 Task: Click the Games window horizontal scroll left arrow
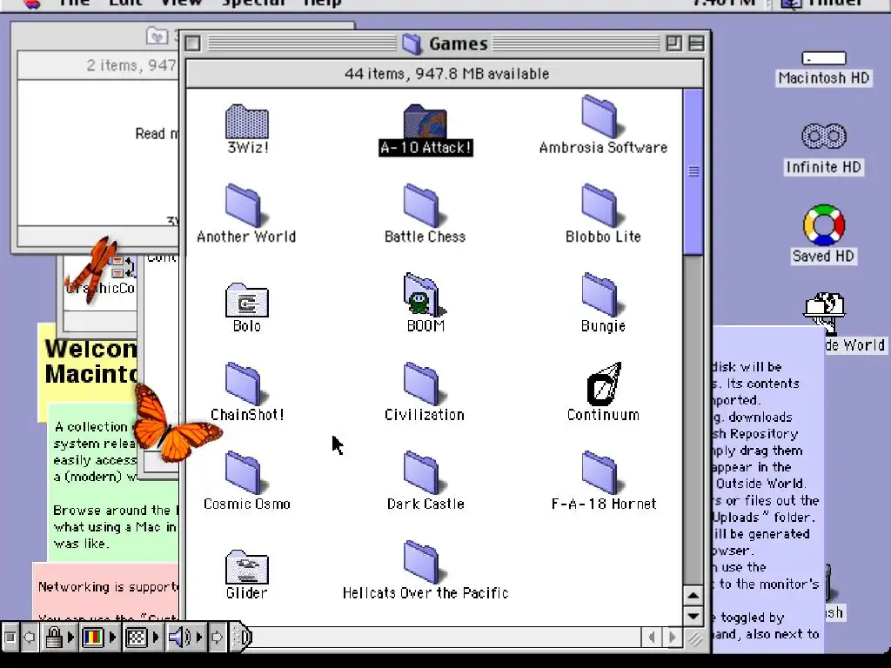point(652,638)
